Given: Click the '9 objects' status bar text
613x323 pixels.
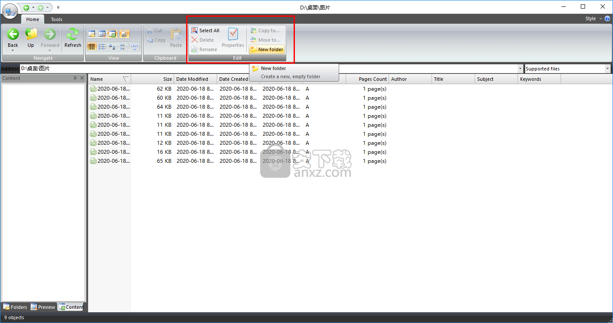Looking at the screenshot, I should 14,318.
